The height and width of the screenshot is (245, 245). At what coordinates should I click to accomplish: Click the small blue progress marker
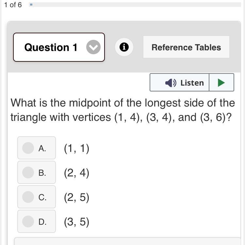tap(31, 5)
